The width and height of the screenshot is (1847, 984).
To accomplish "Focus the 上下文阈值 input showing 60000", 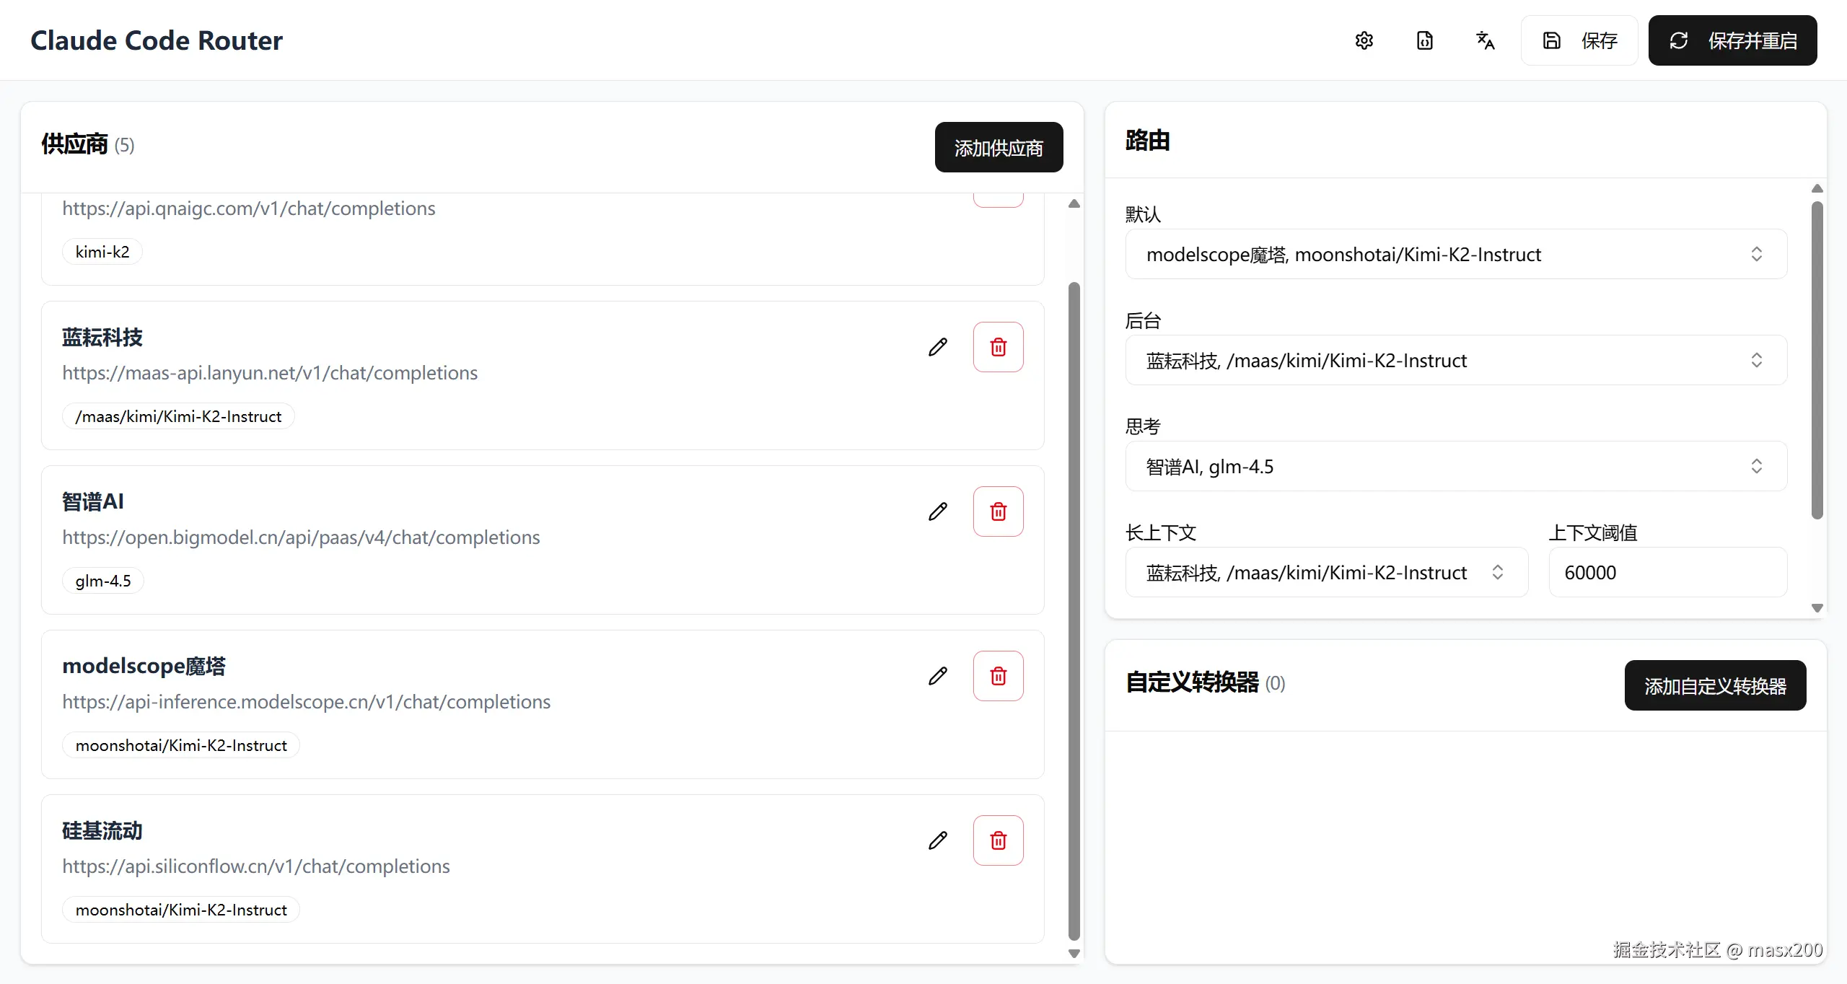I will coord(1667,572).
